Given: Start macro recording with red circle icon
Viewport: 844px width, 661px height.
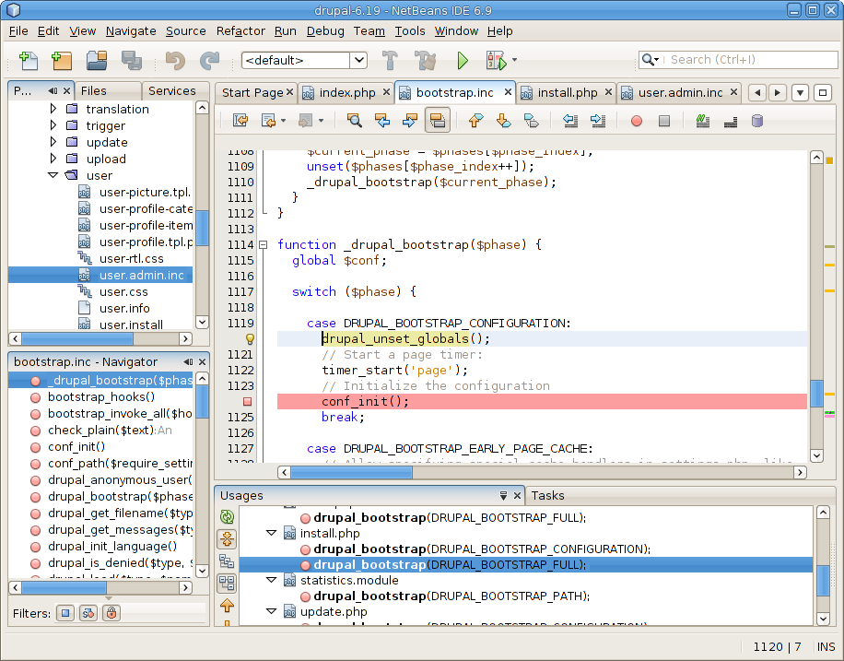Looking at the screenshot, I should pyautogui.click(x=637, y=121).
